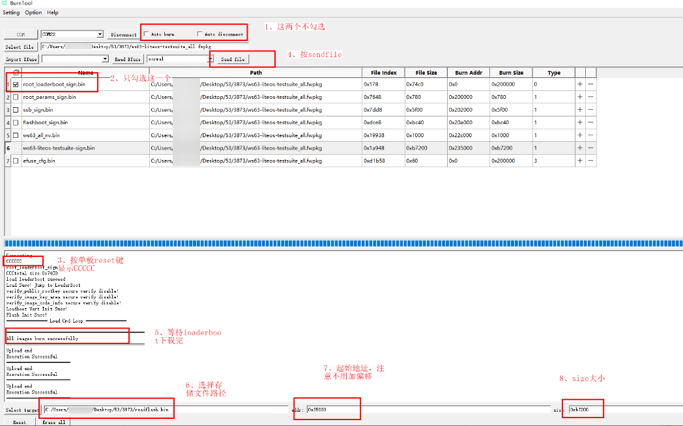Open the Setting menu

pyautogui.click(x=11, y=12)
